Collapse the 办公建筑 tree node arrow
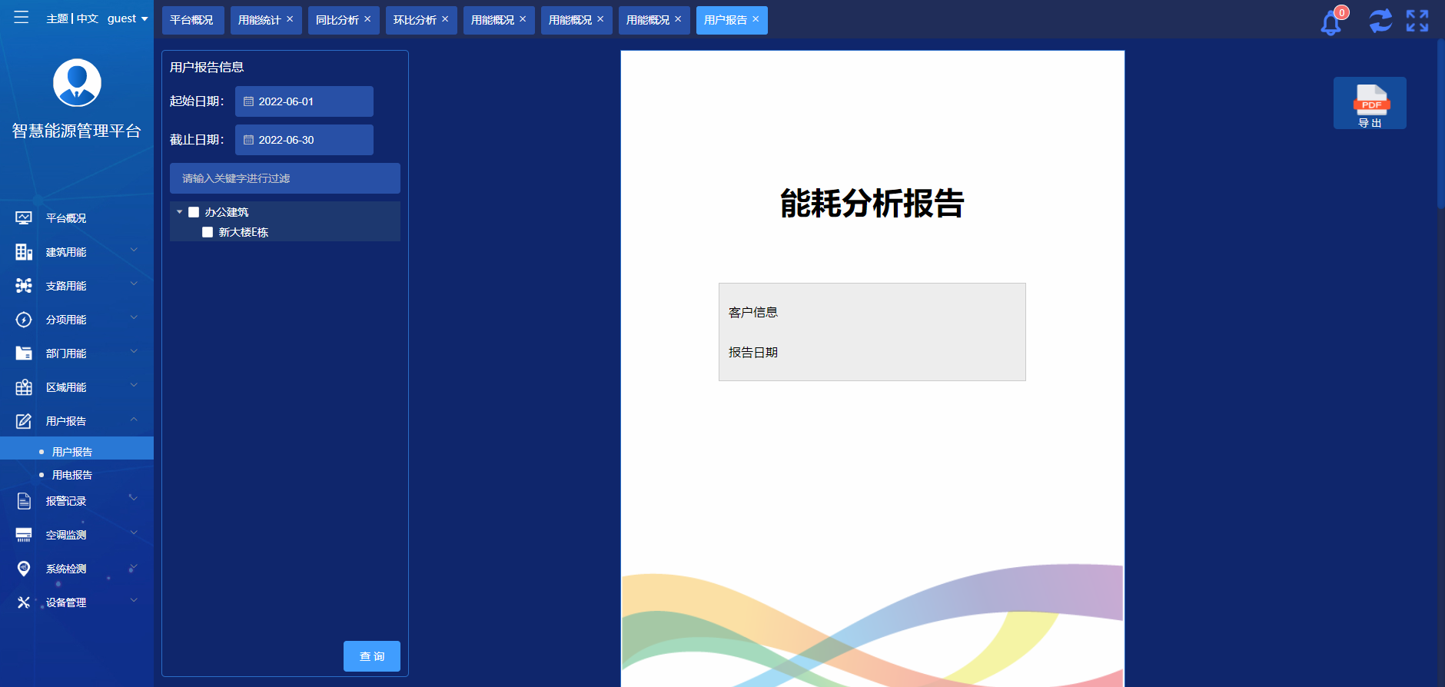 pos(180,212)
